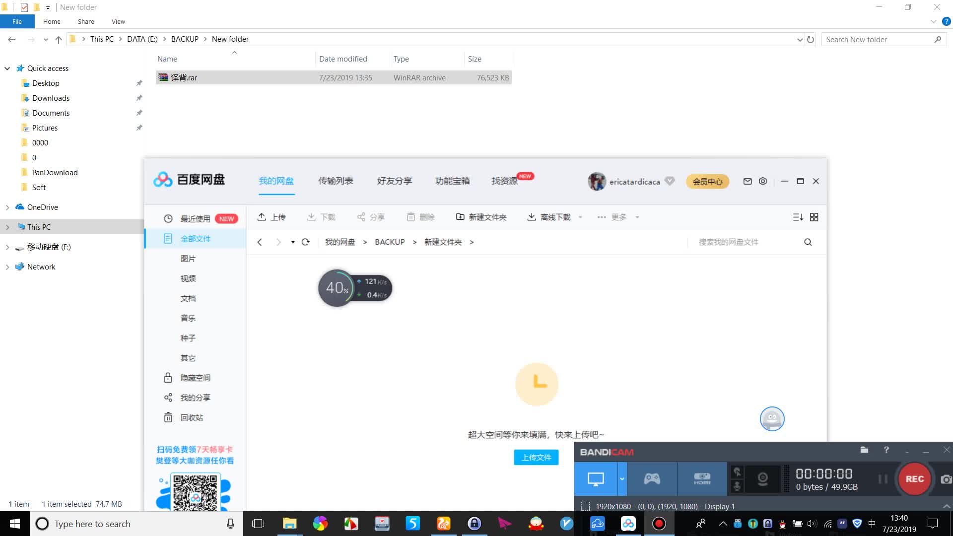This screenshot has height=536, width=953.
Task: Open 隐藏空间 hidden space in sidebar
Action: [195, 378]
